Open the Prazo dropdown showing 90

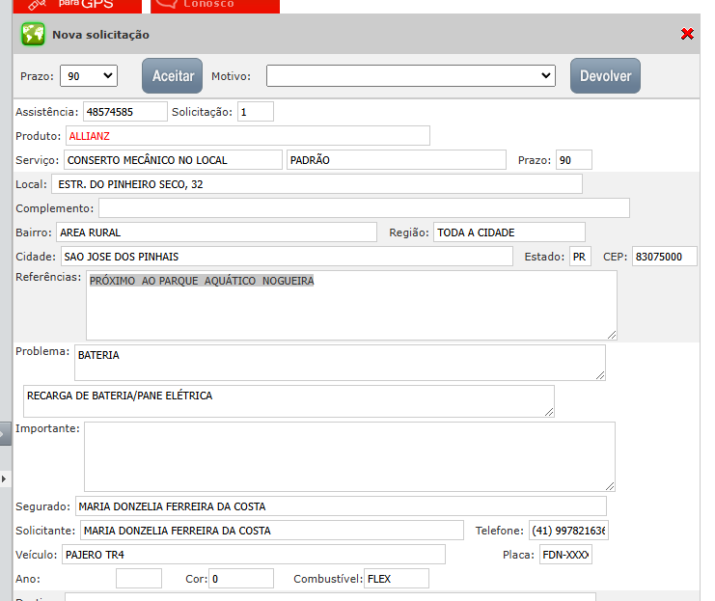(x=89, y=75)
